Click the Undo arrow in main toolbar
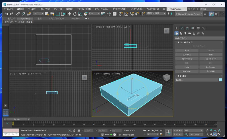The image size is (227, 139). [6, 14]
